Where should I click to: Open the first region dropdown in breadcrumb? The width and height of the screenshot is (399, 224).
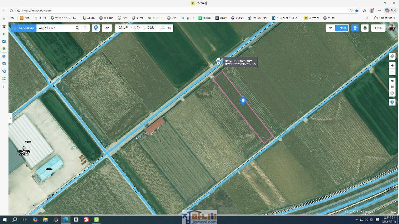click(123, 28)
